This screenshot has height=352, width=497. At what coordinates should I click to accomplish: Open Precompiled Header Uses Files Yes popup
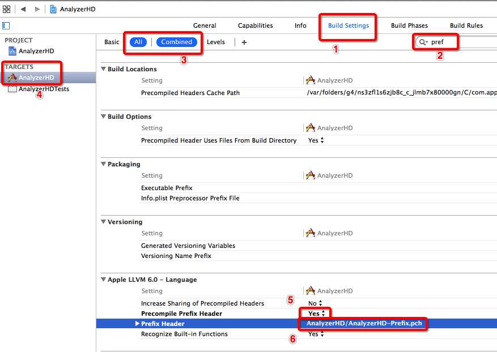point(316,140)
